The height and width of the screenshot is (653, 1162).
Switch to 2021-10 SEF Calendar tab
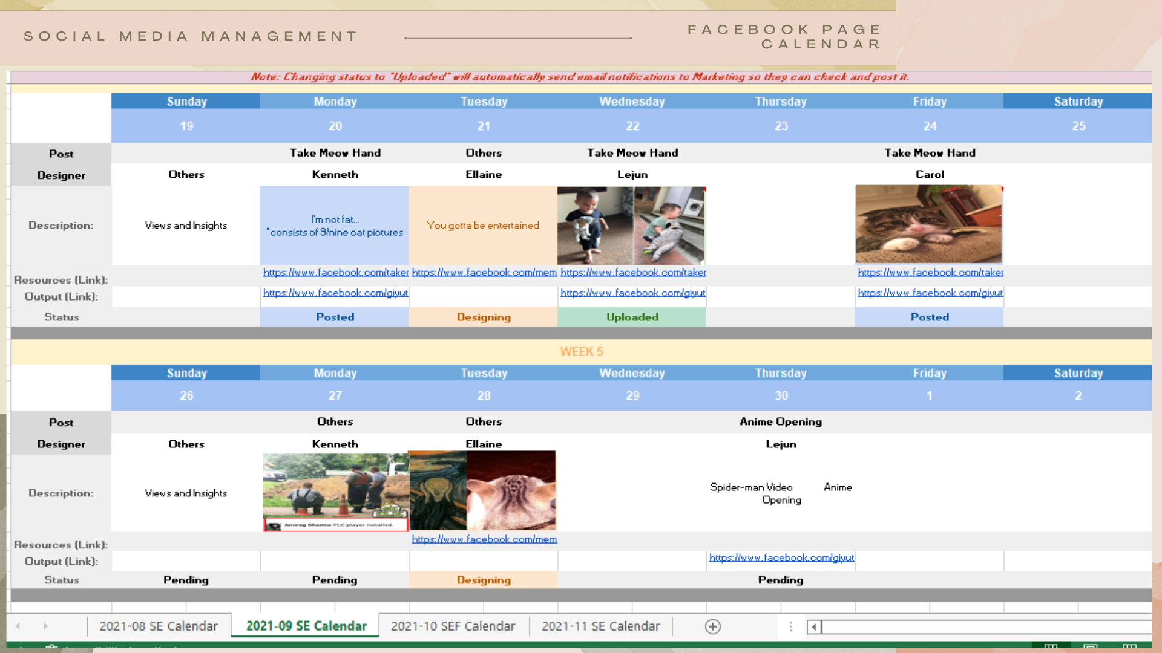pyautogui.click(x=453, y=626)
